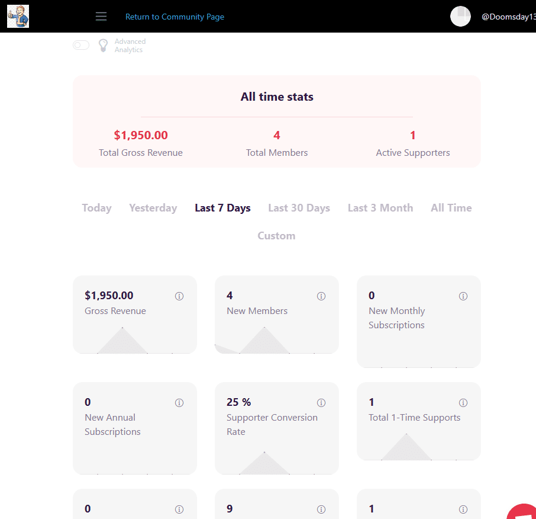The image size is (536, 519).
Task: Click the Supporter Conversion Rate chart
Action: tap(276, 463)
